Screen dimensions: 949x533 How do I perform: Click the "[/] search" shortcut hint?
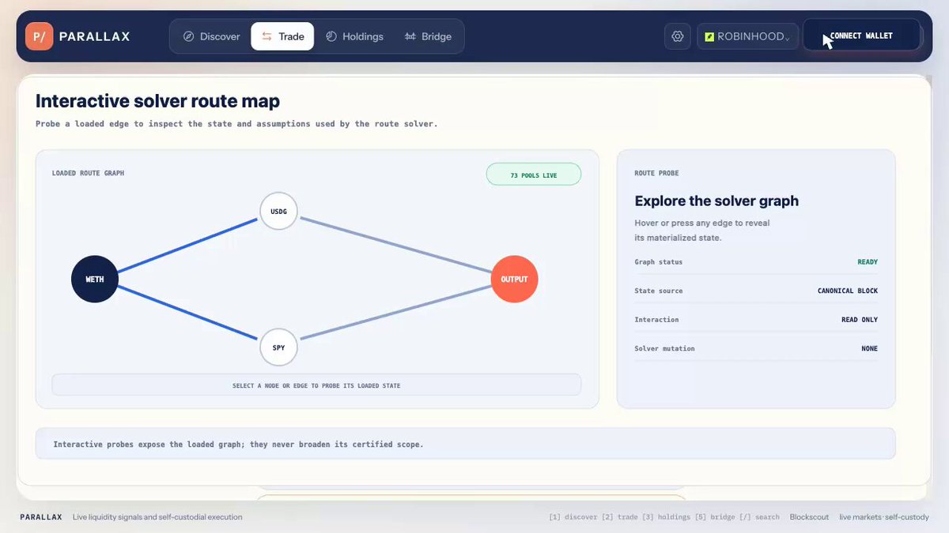click(x=758, y=517)
